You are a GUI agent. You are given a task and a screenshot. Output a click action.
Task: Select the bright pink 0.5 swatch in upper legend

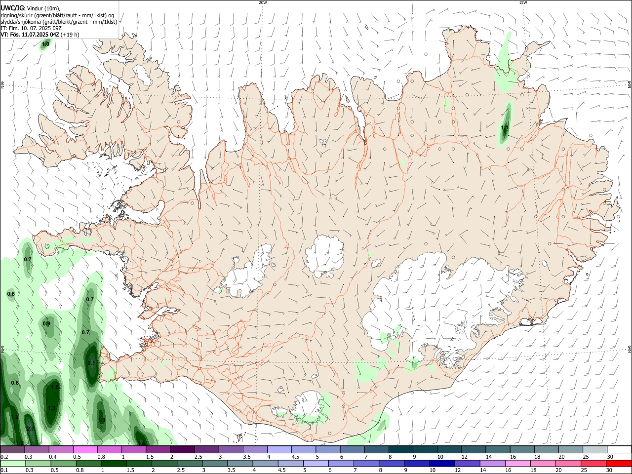pyautogui.click(x=85, y=449)
